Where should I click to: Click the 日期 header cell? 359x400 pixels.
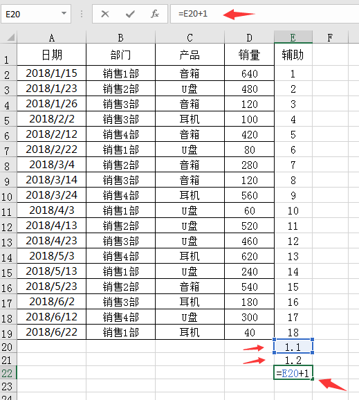[x=51, y=55]
